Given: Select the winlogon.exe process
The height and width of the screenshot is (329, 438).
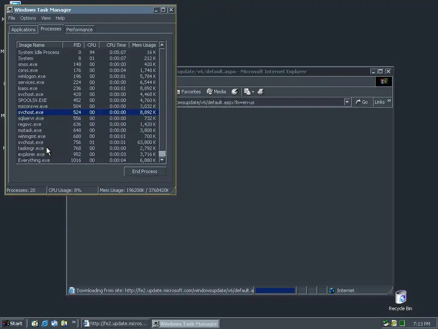Looking at the screenshot, I should point(88,76).
